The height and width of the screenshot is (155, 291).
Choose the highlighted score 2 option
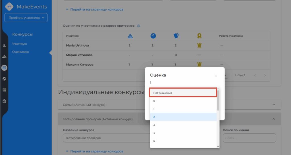pos(183,117)
